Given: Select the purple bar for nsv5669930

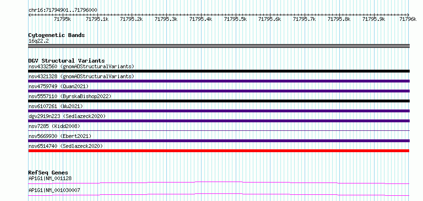Looking at the screenshot, I should [x=219, y=141].
